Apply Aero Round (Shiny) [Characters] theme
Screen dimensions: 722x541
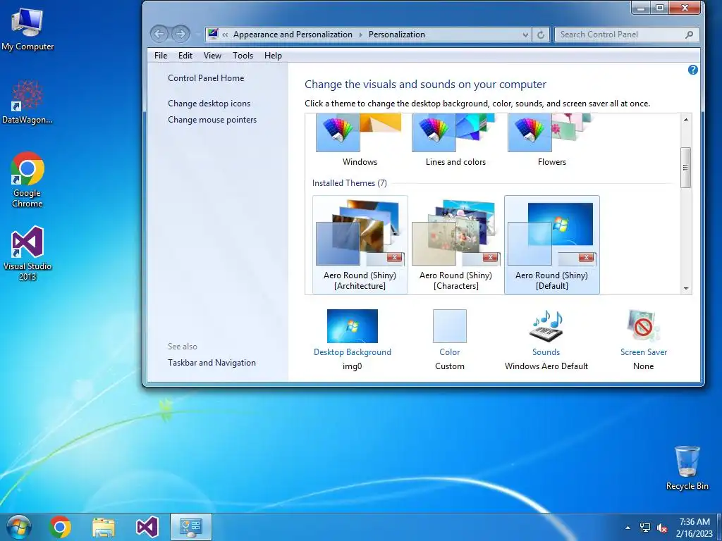[x=456, y=244]
